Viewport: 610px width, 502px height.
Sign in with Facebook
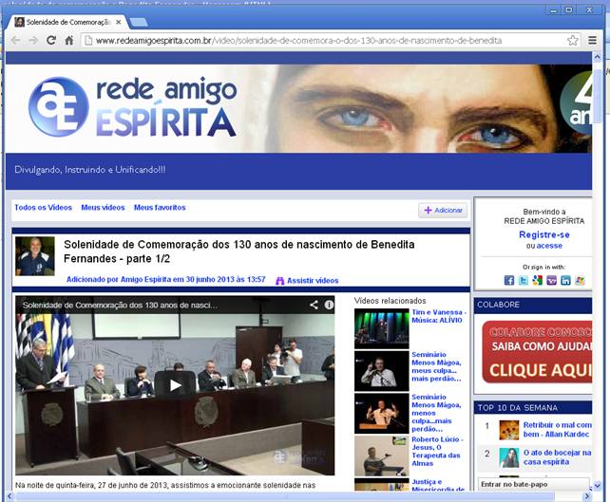pos(509,281)
